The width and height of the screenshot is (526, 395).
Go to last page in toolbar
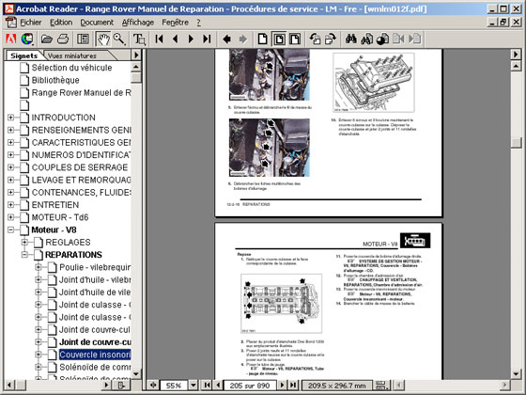[x=207, y=39]
